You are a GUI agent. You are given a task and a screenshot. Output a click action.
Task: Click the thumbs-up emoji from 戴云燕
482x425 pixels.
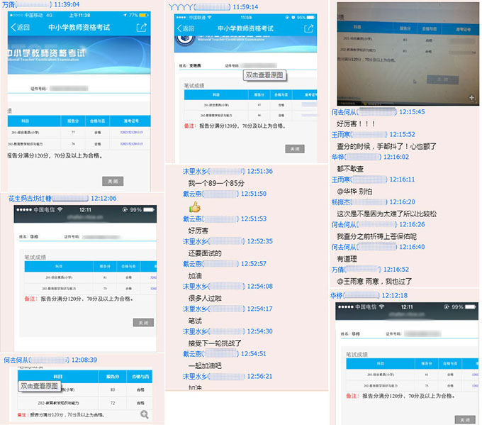[x=195, y=207]
